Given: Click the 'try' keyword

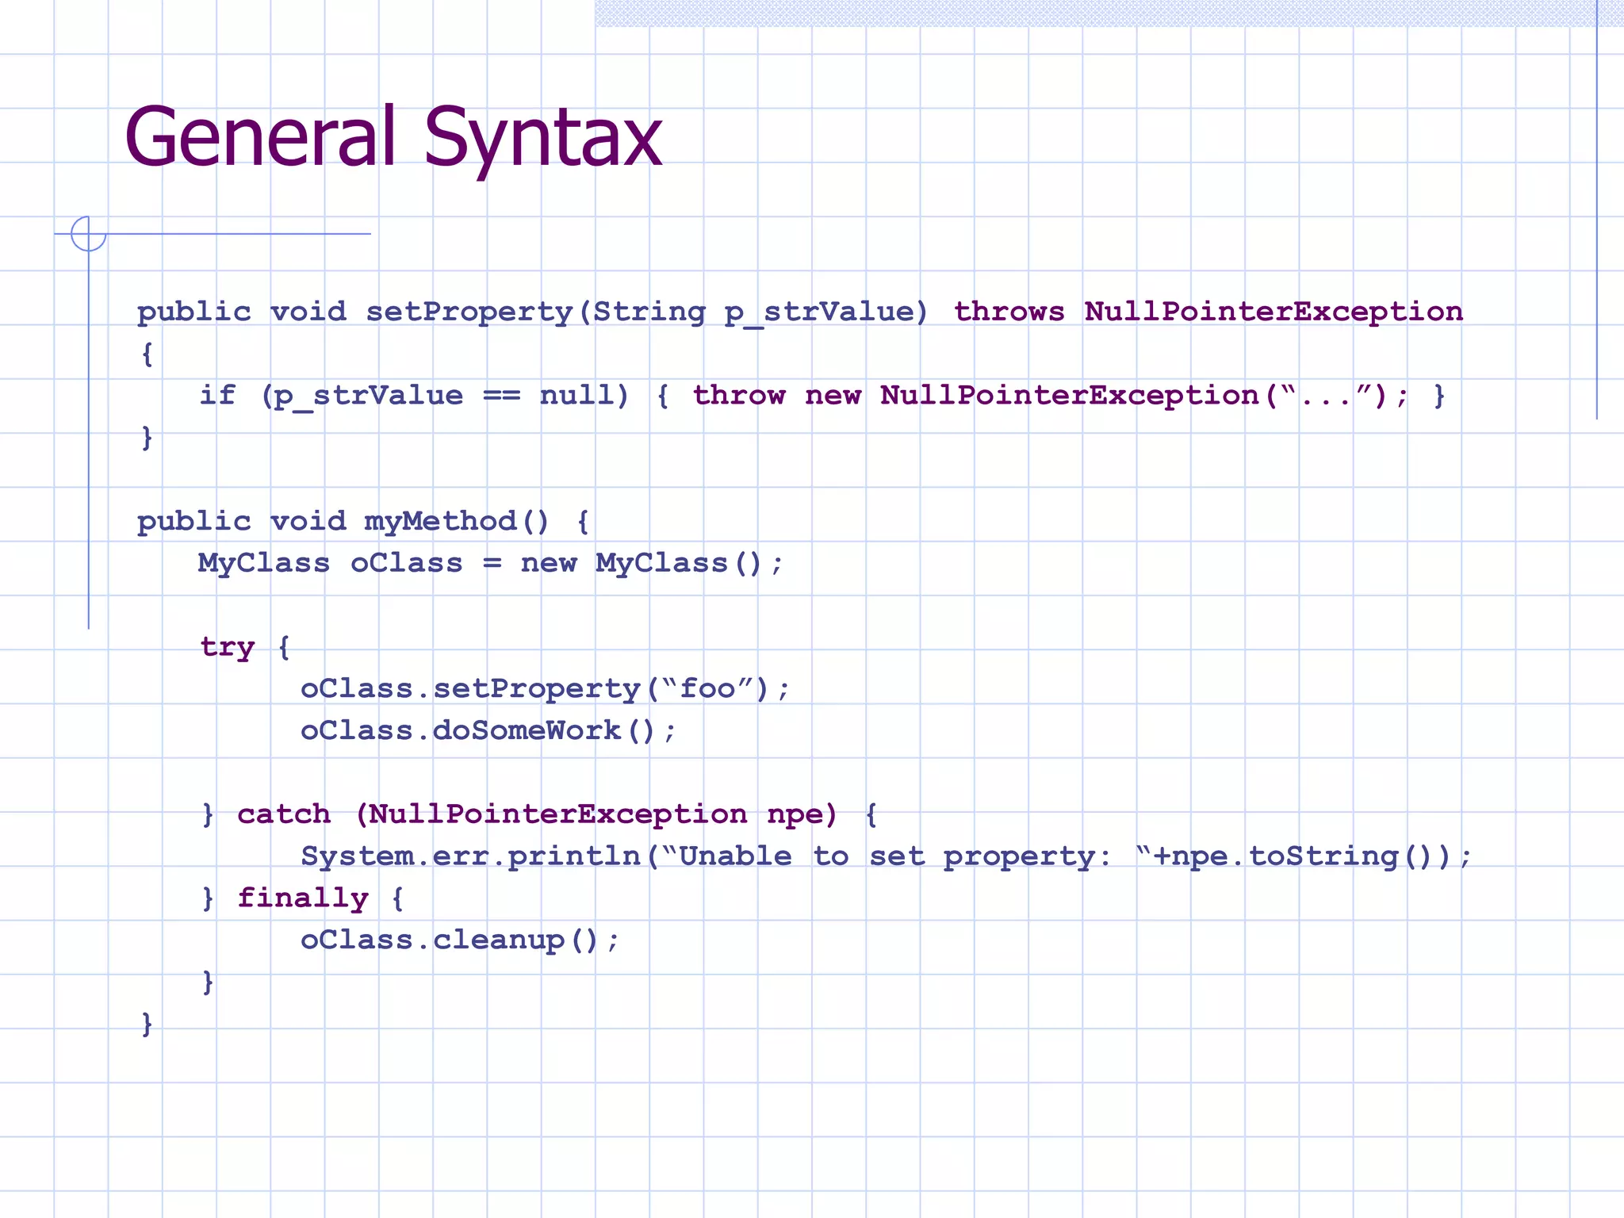Looking at the screenshot, I should (x=228, y=648).
